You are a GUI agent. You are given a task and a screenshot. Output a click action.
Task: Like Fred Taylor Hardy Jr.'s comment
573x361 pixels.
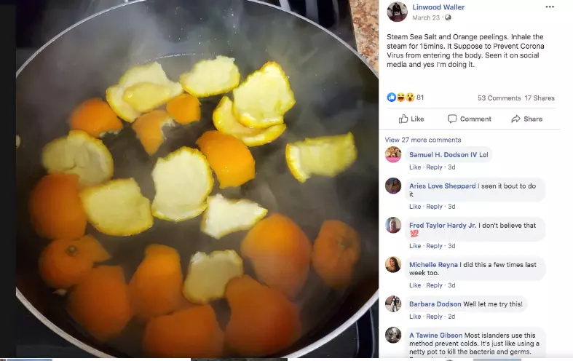[x=415, y=246]
